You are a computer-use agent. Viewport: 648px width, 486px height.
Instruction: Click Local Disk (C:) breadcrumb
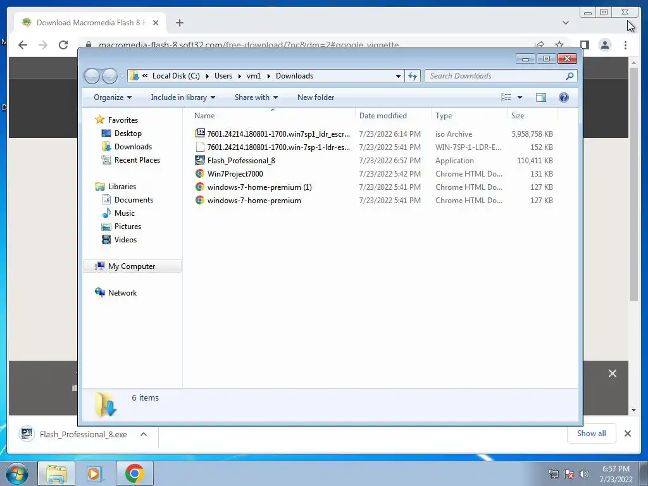tap(176, 76)
